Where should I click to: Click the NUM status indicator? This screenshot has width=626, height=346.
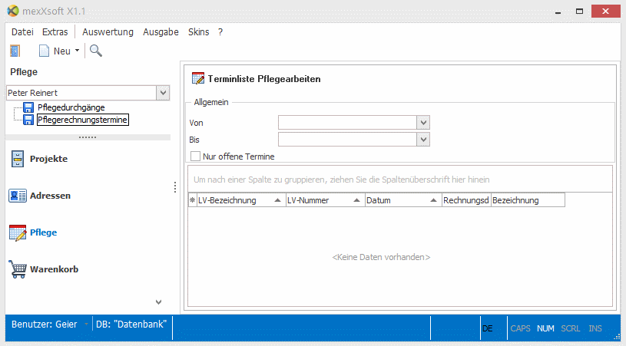click(x=545, y=328)
